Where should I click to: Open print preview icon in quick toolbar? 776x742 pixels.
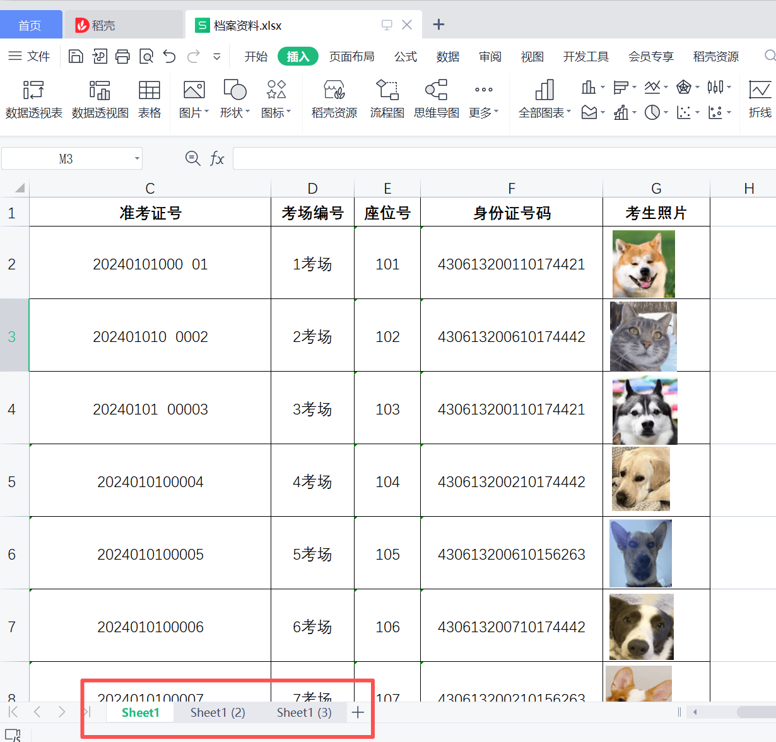146,57
